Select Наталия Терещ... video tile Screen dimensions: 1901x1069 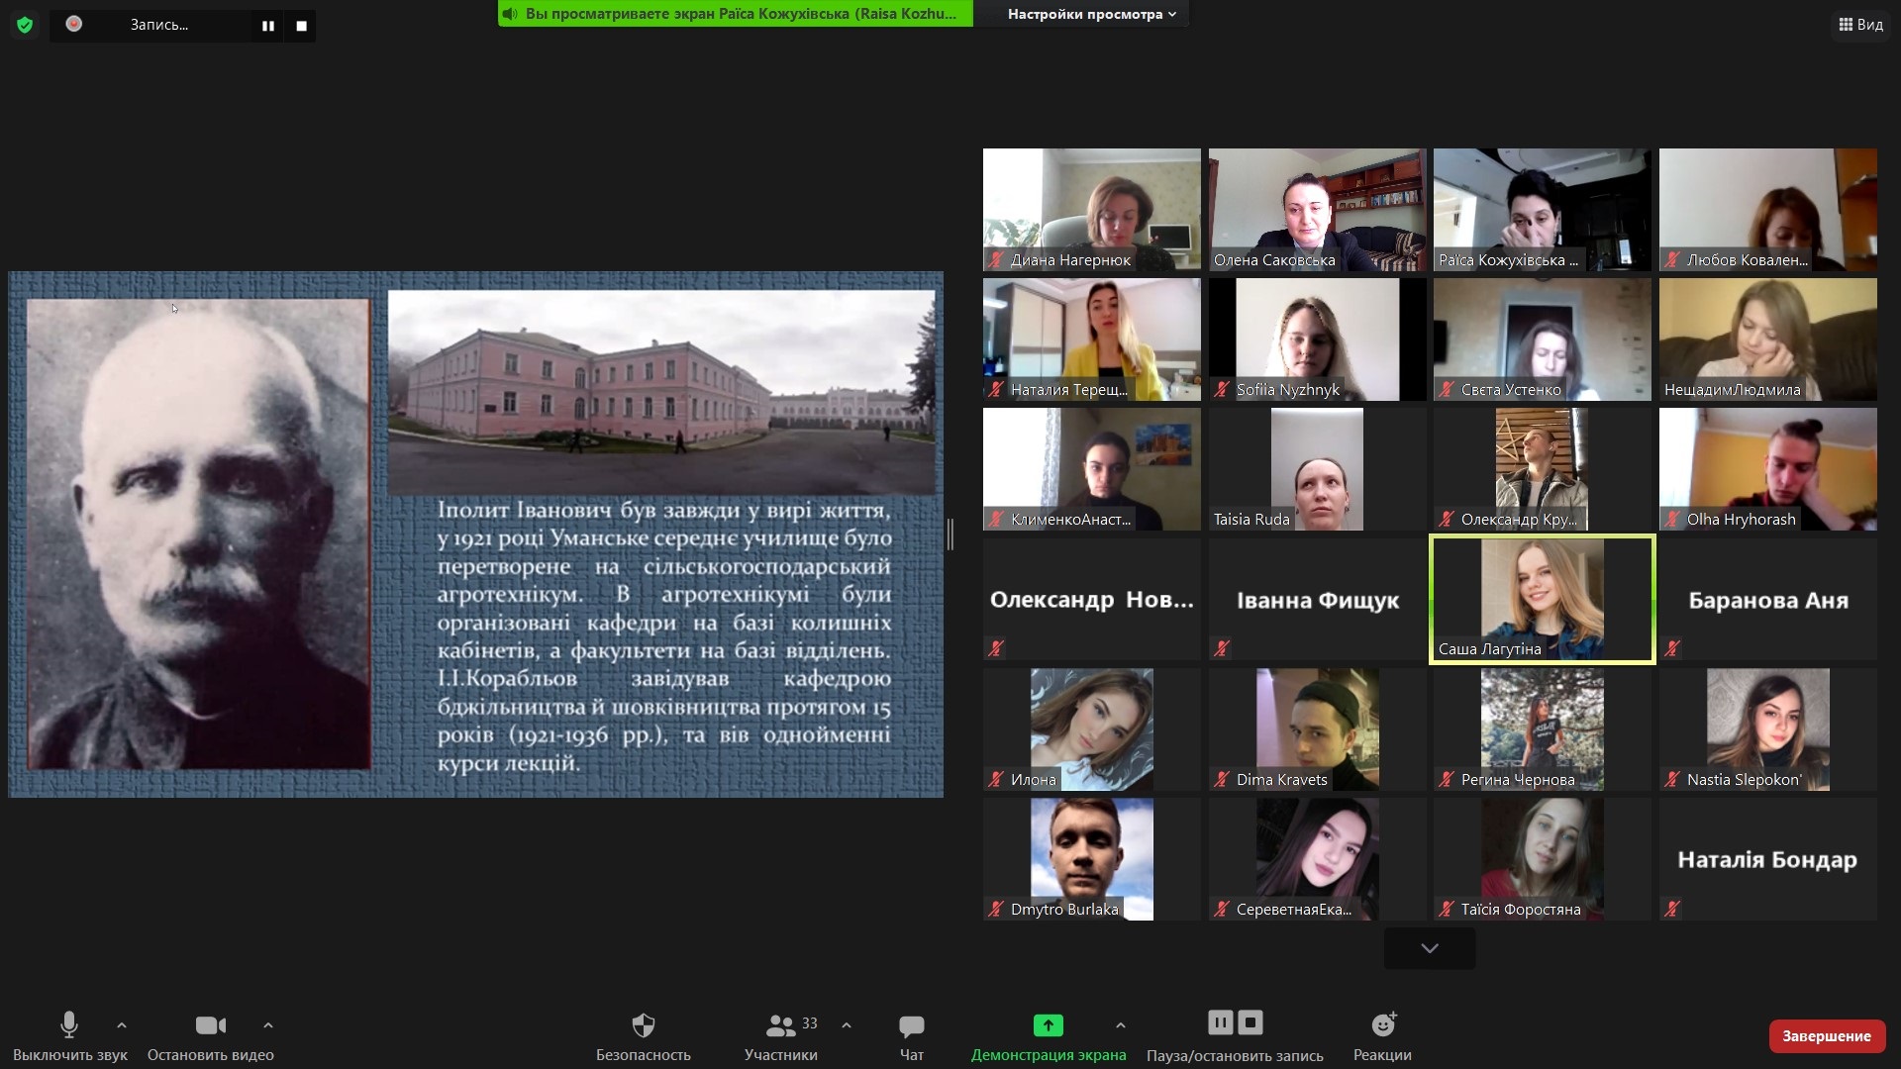[1092, 340]
